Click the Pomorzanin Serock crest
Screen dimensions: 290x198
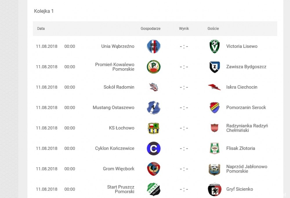[x=215, y=108]
